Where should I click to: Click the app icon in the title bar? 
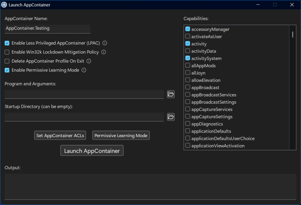point(4,5)
